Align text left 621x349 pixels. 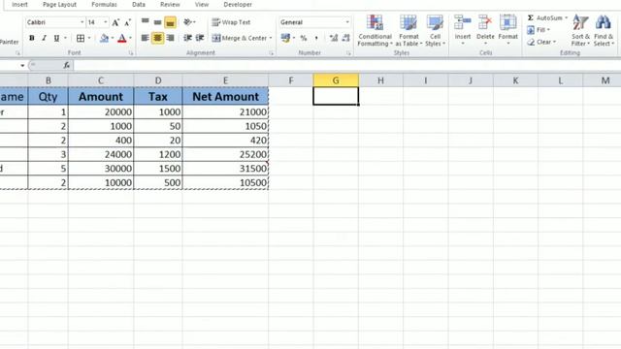pos(146,38)
